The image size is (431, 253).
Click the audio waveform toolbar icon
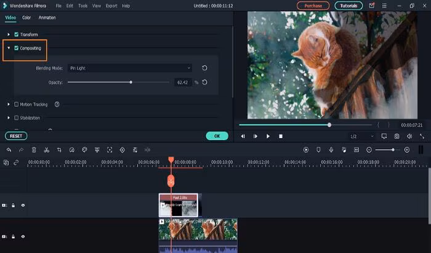point(147,150)
